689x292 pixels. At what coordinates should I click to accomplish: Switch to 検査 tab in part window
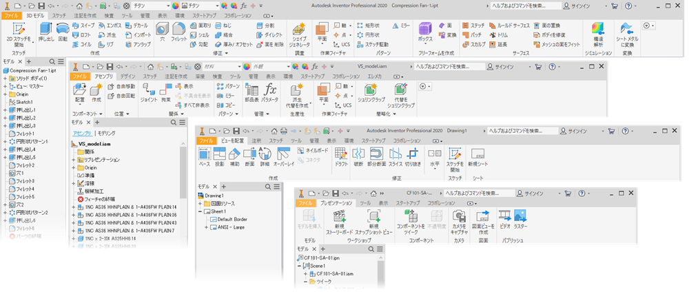coord(109,15)
